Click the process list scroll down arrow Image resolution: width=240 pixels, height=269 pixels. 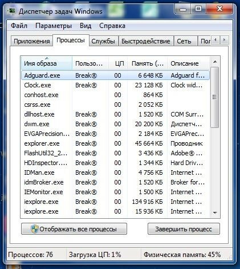[215, 212]
